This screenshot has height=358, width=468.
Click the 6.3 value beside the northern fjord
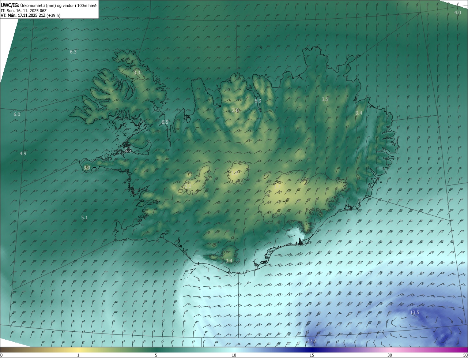click(258, 101)
